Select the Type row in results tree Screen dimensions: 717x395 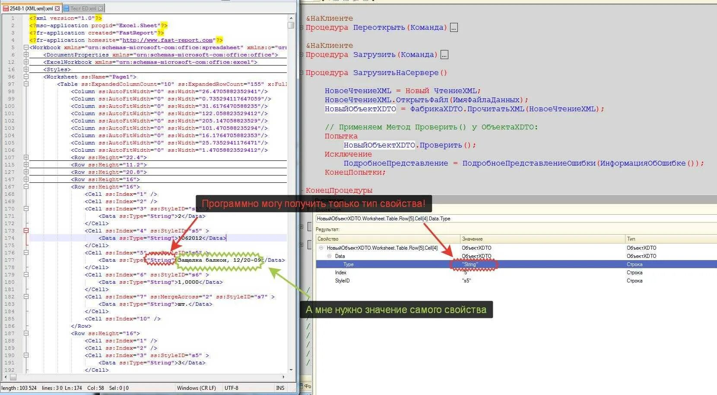[516, 264]
